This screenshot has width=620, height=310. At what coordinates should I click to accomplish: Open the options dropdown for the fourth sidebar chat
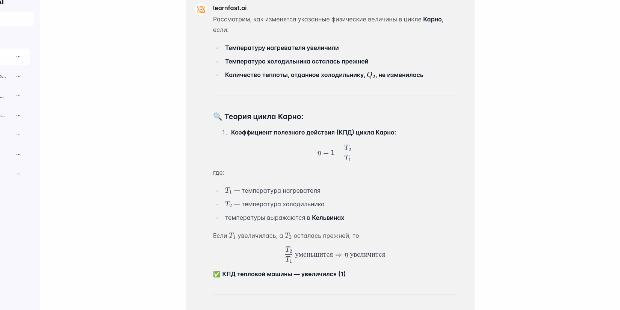(18, 115)
